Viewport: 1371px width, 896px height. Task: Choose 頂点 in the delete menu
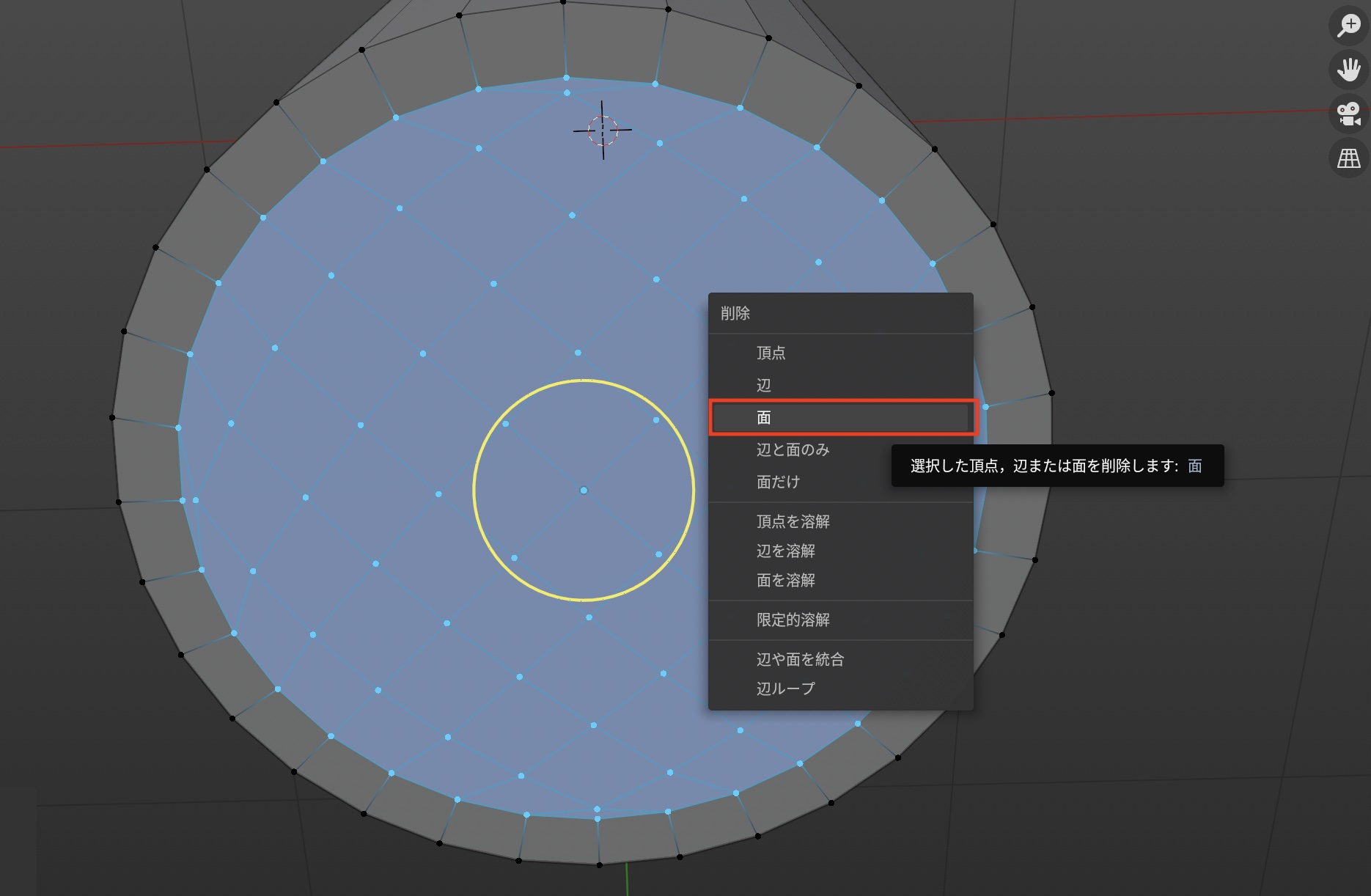pyautogui.click(x=771, y=353)
